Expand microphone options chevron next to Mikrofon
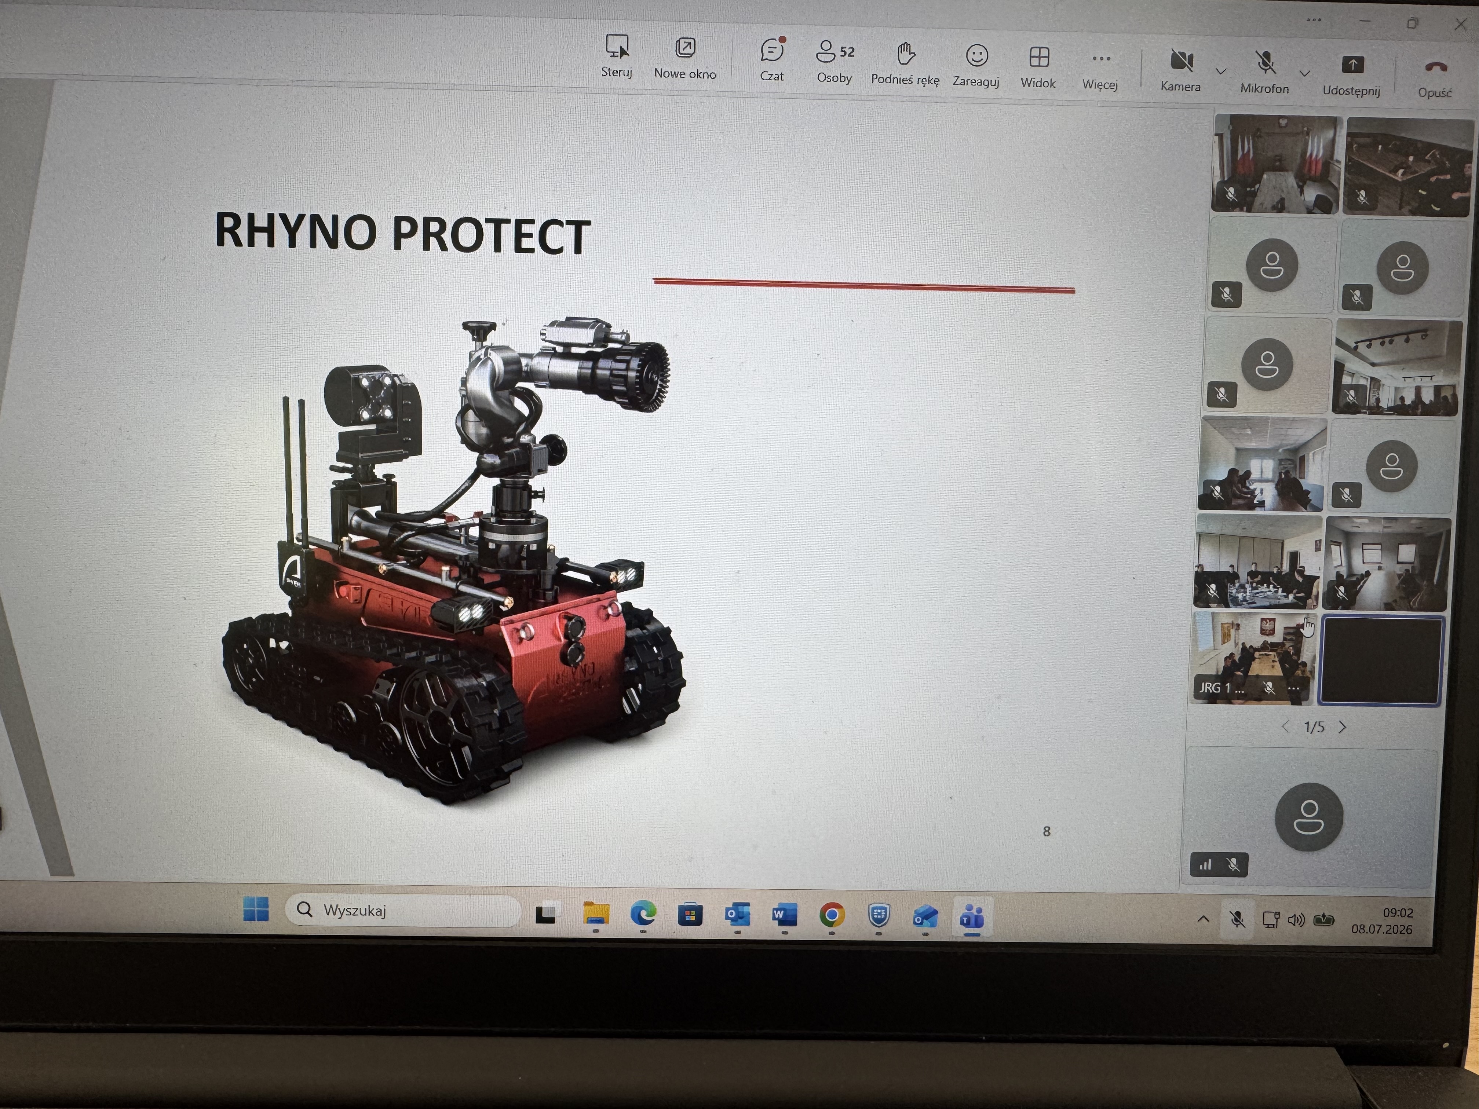This screenshot has height=1109, width=1479. pos(1304,73)
